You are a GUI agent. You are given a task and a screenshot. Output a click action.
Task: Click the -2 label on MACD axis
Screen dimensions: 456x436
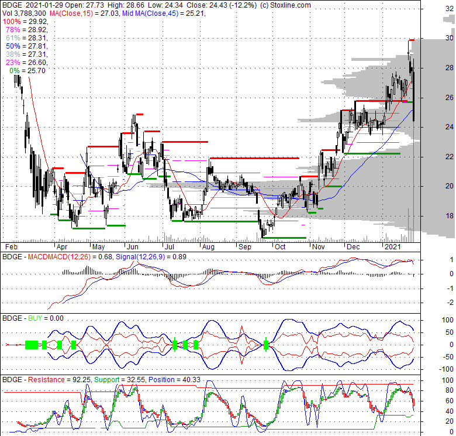pyautogui.click(x=450, y=303)
